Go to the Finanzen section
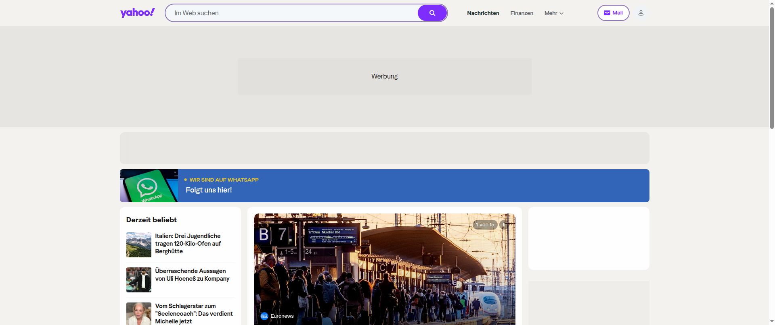Viewport: 775px width, 325px height. click(x=522, y=13)
